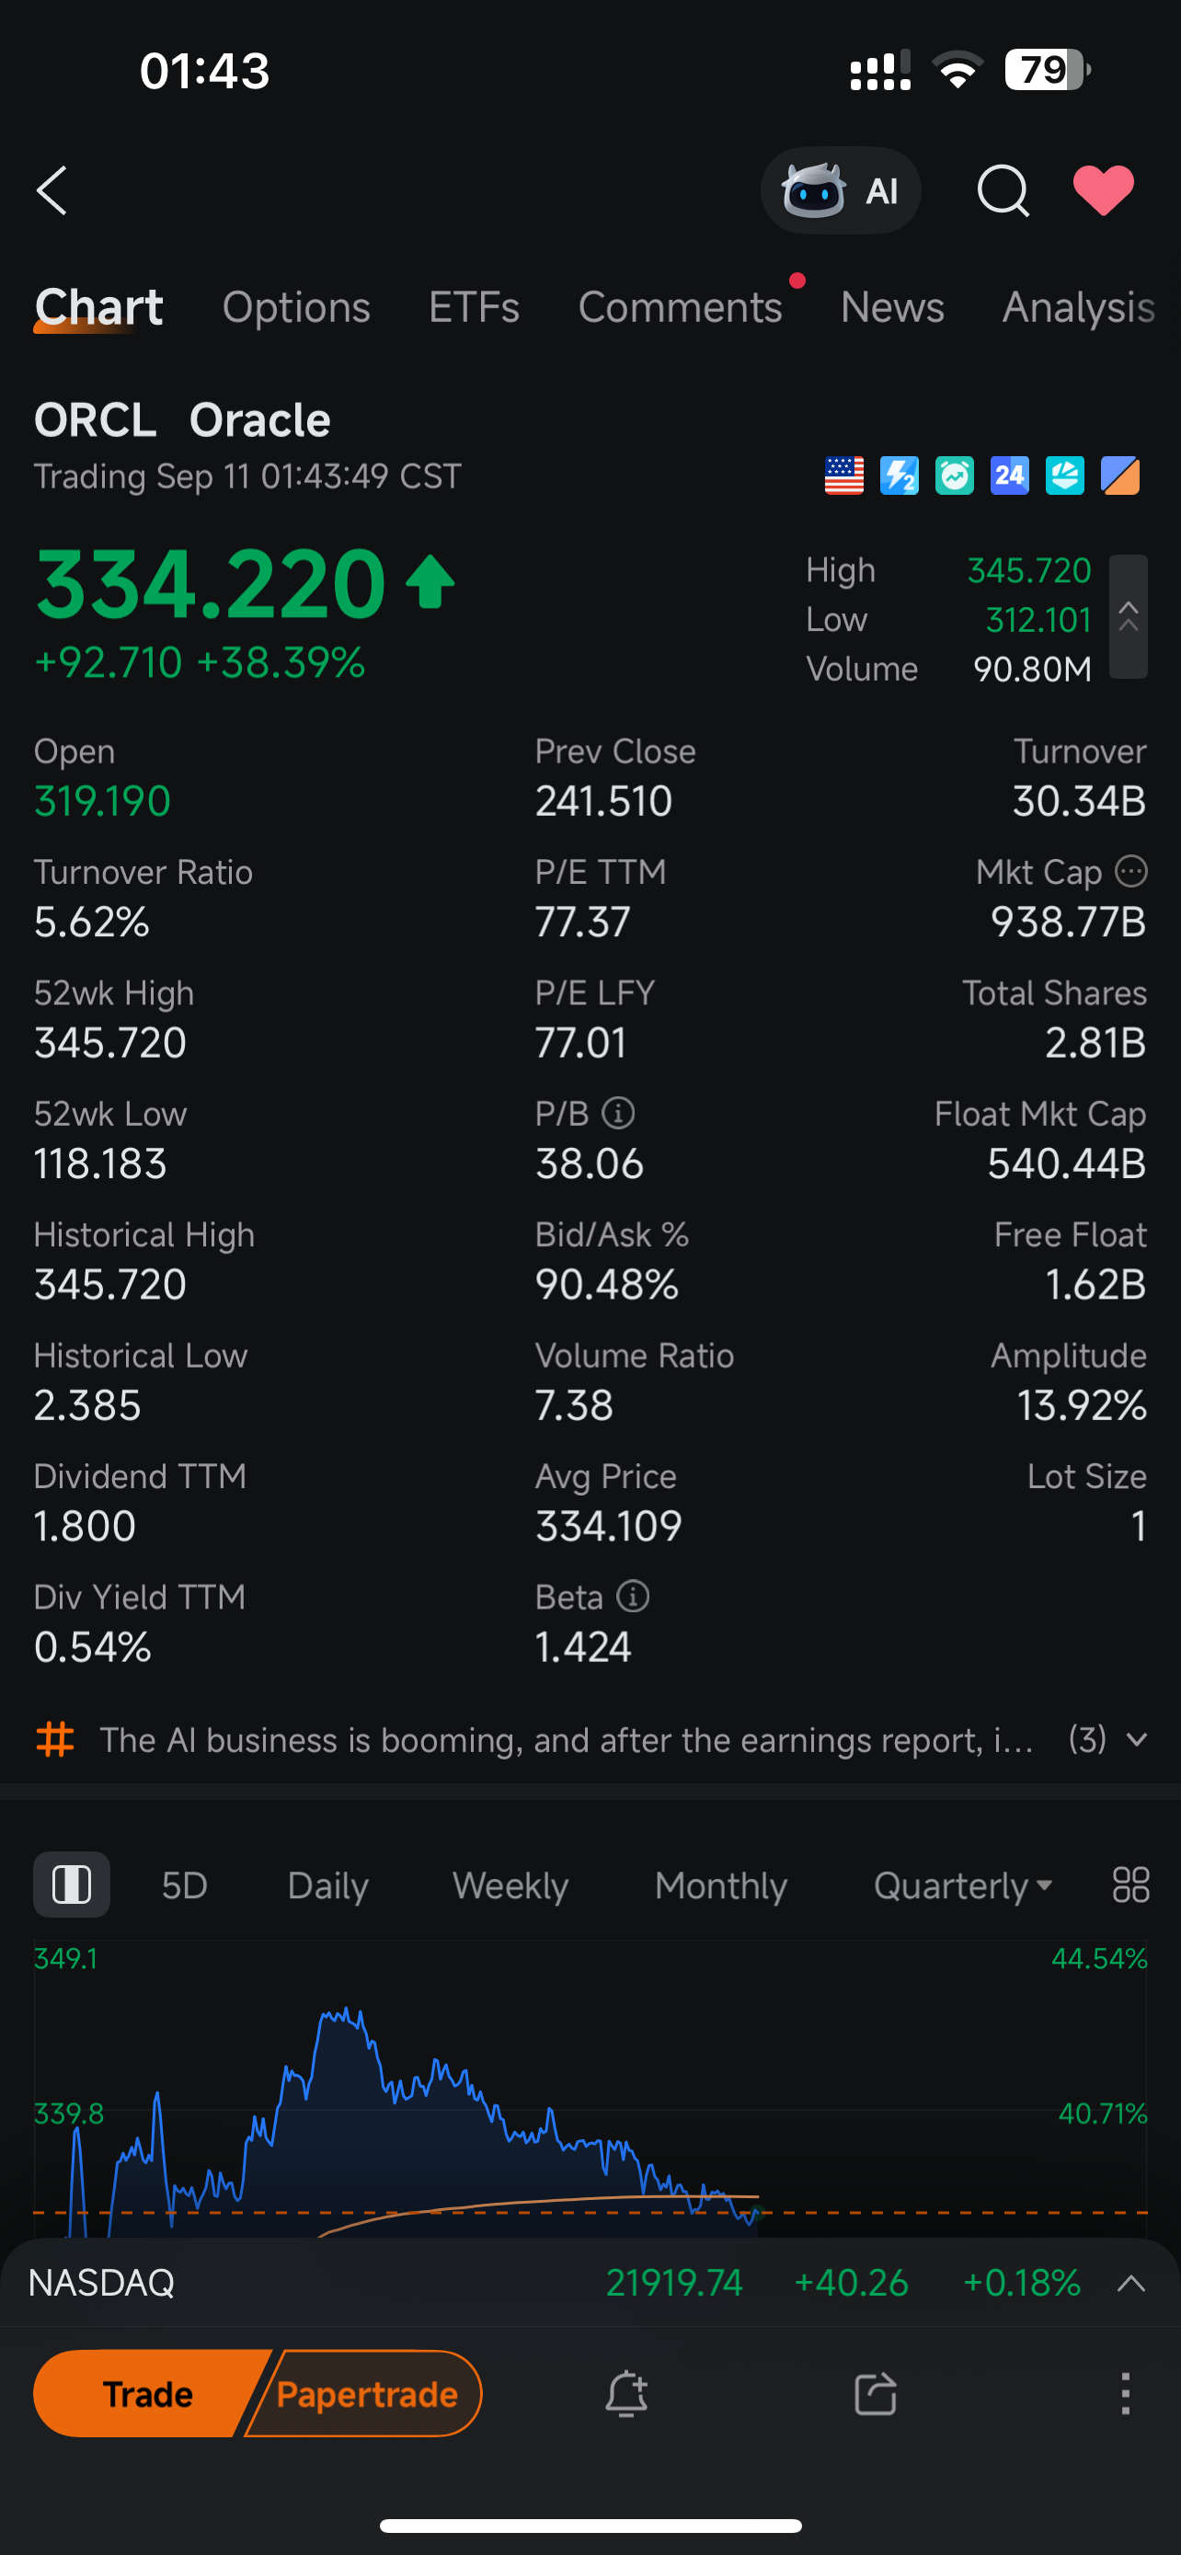Viewport: 1181px width, 2555px height.
Task: Open the Quarterly timeframe dropdown
Action: pos(962,1885)
